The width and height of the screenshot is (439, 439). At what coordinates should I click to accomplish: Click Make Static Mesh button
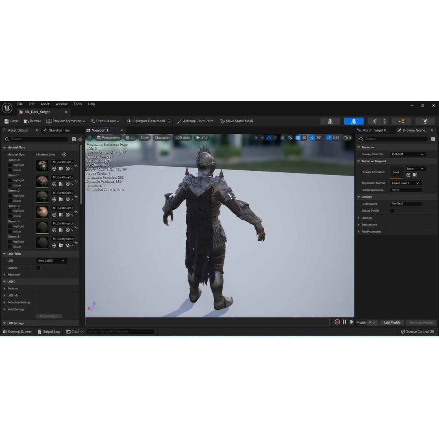point(237,121)
